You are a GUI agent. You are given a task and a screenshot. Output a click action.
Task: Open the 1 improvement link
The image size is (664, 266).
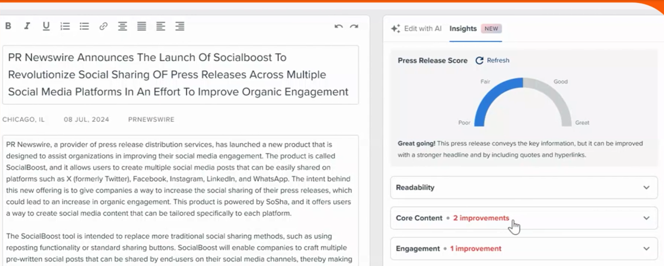[x=476, y=249]
